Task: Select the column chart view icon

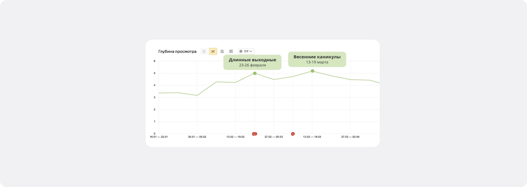Action: 231,51
